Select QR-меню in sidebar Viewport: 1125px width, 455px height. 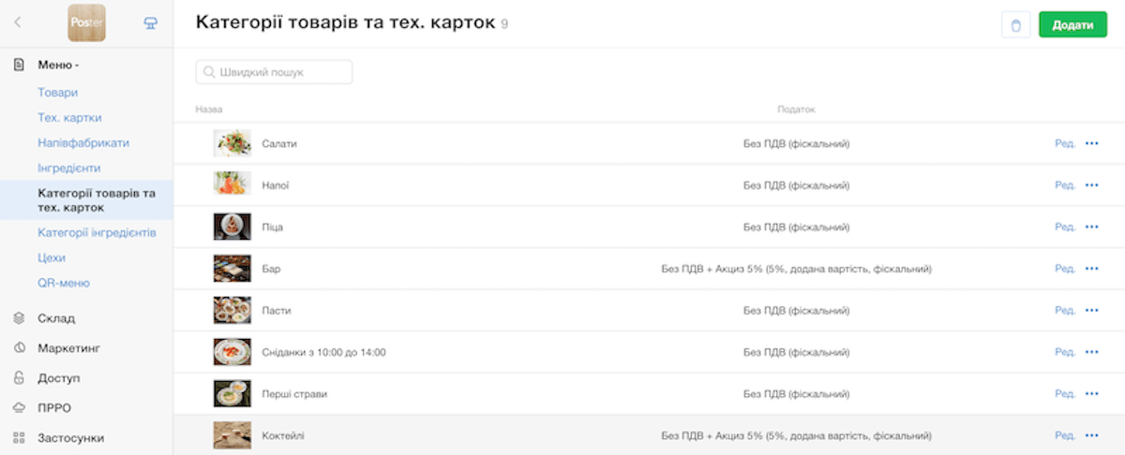pos(64,283)
